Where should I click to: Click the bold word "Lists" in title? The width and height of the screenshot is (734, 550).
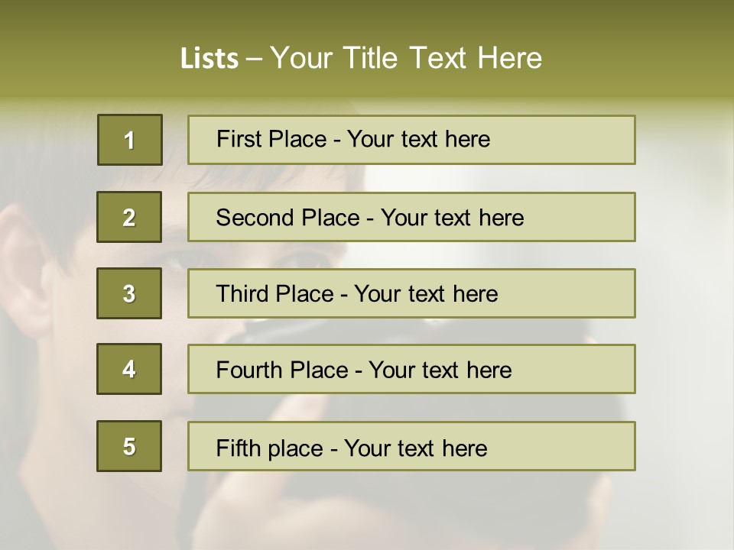click(x=209, y=59)
